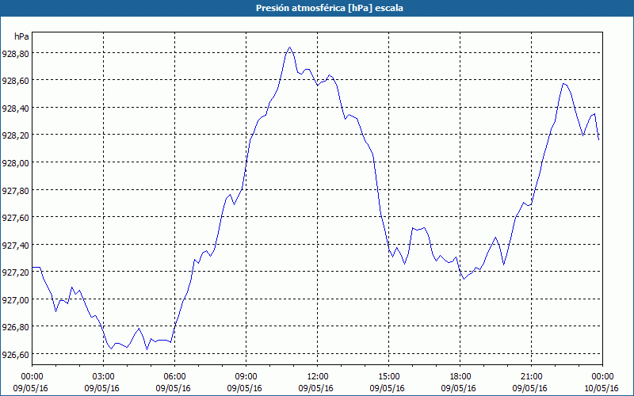Viewport: 634px width, 396px height.
Task: Select the 927,00 y-axis value
Action: [15, 299]
